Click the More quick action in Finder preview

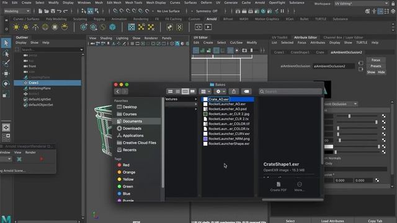click(x=299, y=186)
